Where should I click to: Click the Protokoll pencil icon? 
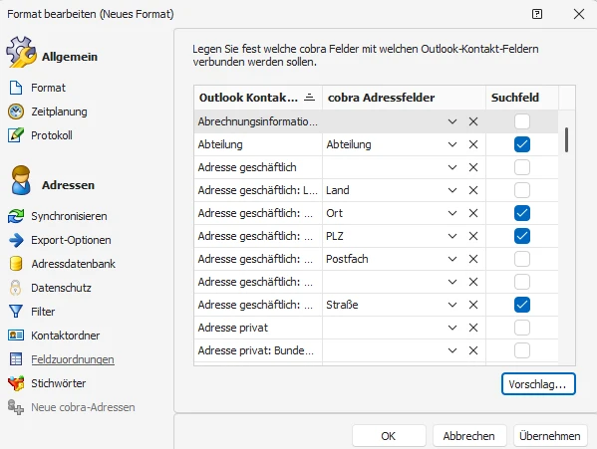click(16, 135)
